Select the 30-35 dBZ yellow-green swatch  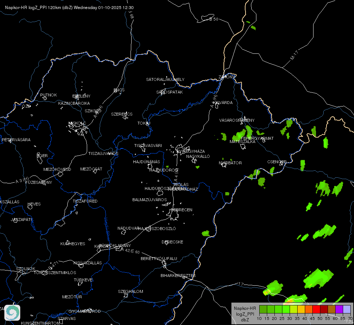[294, 309]
